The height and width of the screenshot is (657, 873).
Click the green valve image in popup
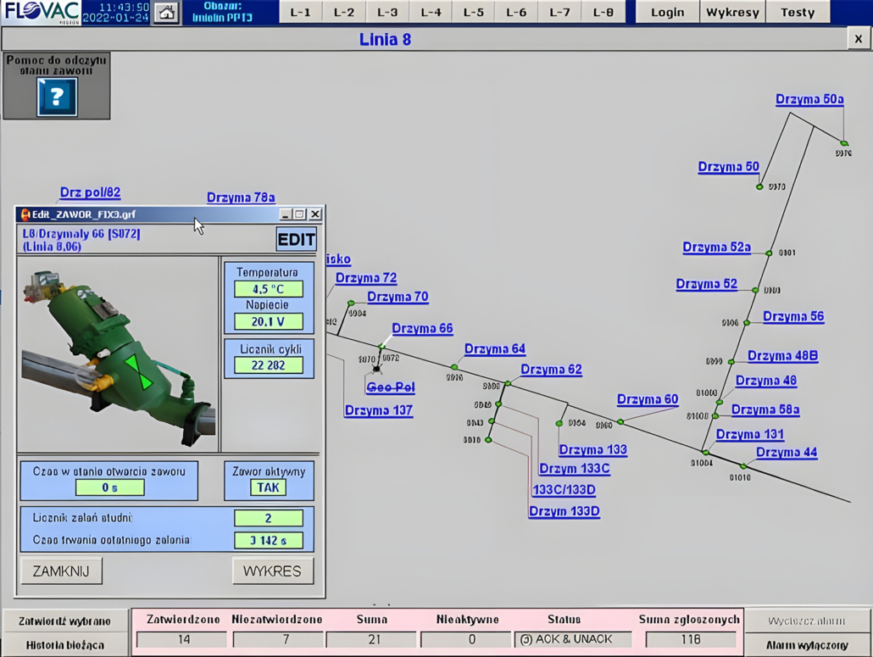tap(118, 354)
